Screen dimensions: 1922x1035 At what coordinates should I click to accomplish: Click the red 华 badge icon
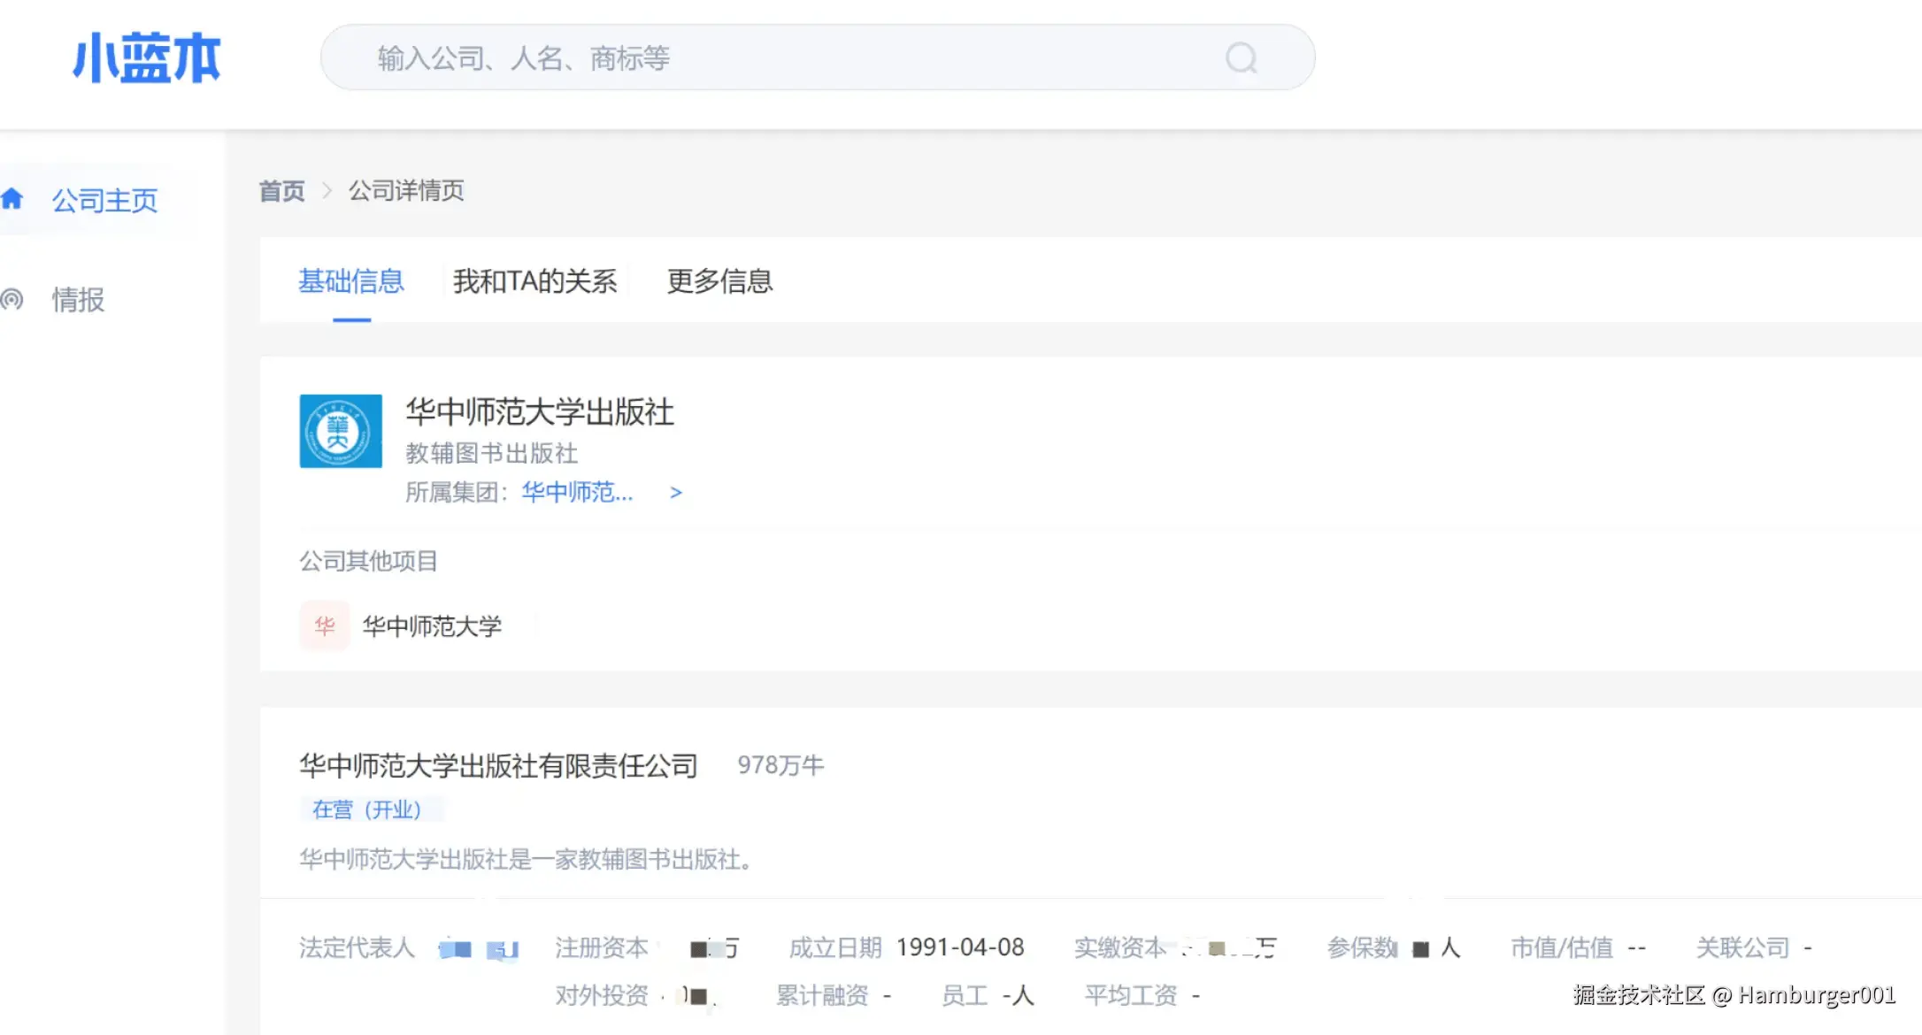click(x=324, y=626)
